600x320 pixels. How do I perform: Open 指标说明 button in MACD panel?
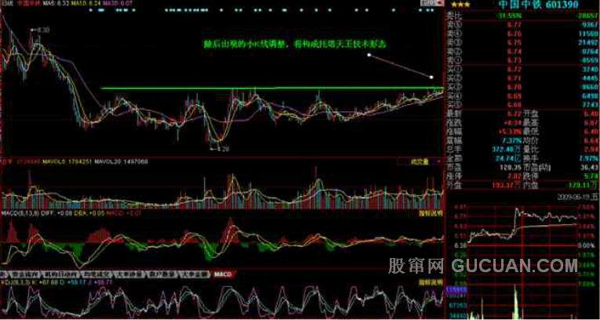[x=429, y=214]
